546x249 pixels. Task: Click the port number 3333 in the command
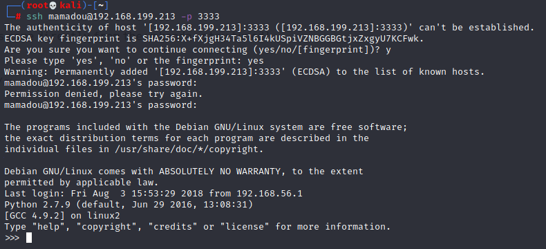[x=209, y=17]
